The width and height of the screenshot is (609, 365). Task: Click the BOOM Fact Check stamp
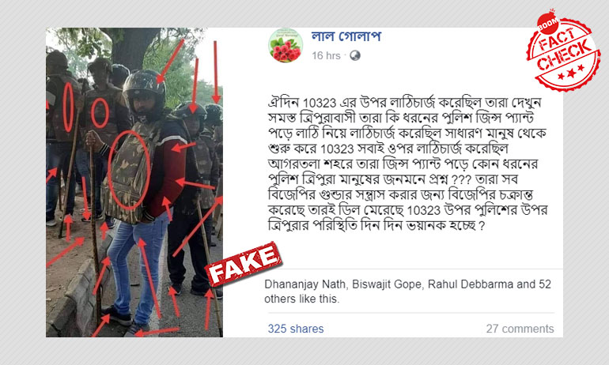pos(563,51)
